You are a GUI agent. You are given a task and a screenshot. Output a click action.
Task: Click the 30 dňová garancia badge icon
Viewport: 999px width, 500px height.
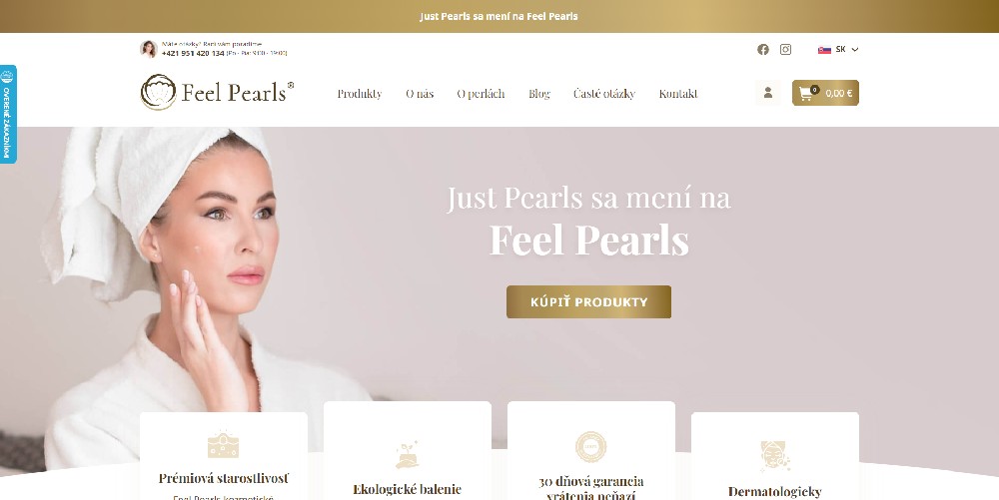click(x=590, y=446)
